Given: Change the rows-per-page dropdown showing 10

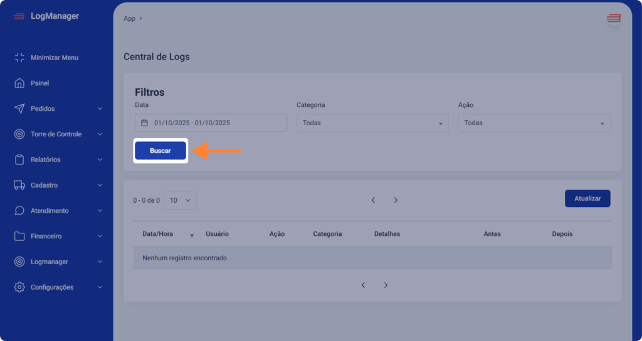Looking at the screenshot, I should point(181,200).
